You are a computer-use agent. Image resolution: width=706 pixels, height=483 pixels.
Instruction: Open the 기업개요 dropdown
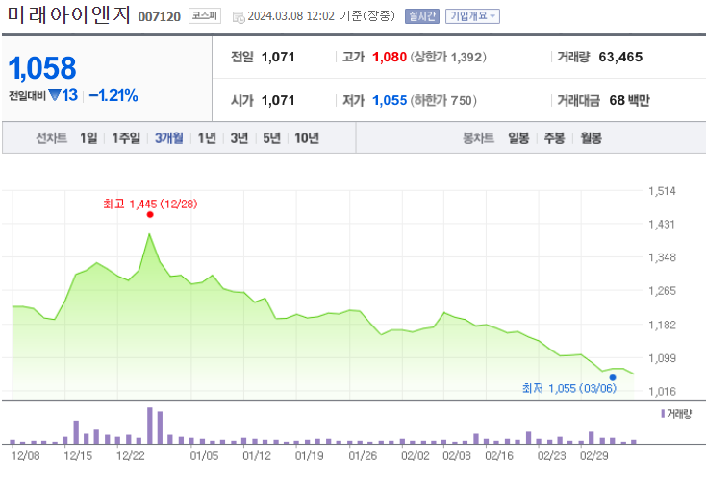(x=472, y=16)
